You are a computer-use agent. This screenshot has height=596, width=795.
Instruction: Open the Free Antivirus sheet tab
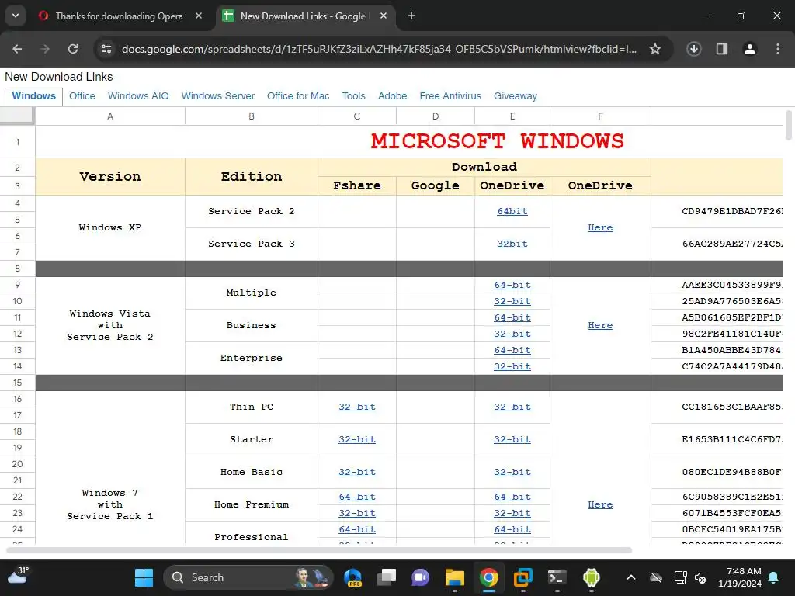click(450, 95)
